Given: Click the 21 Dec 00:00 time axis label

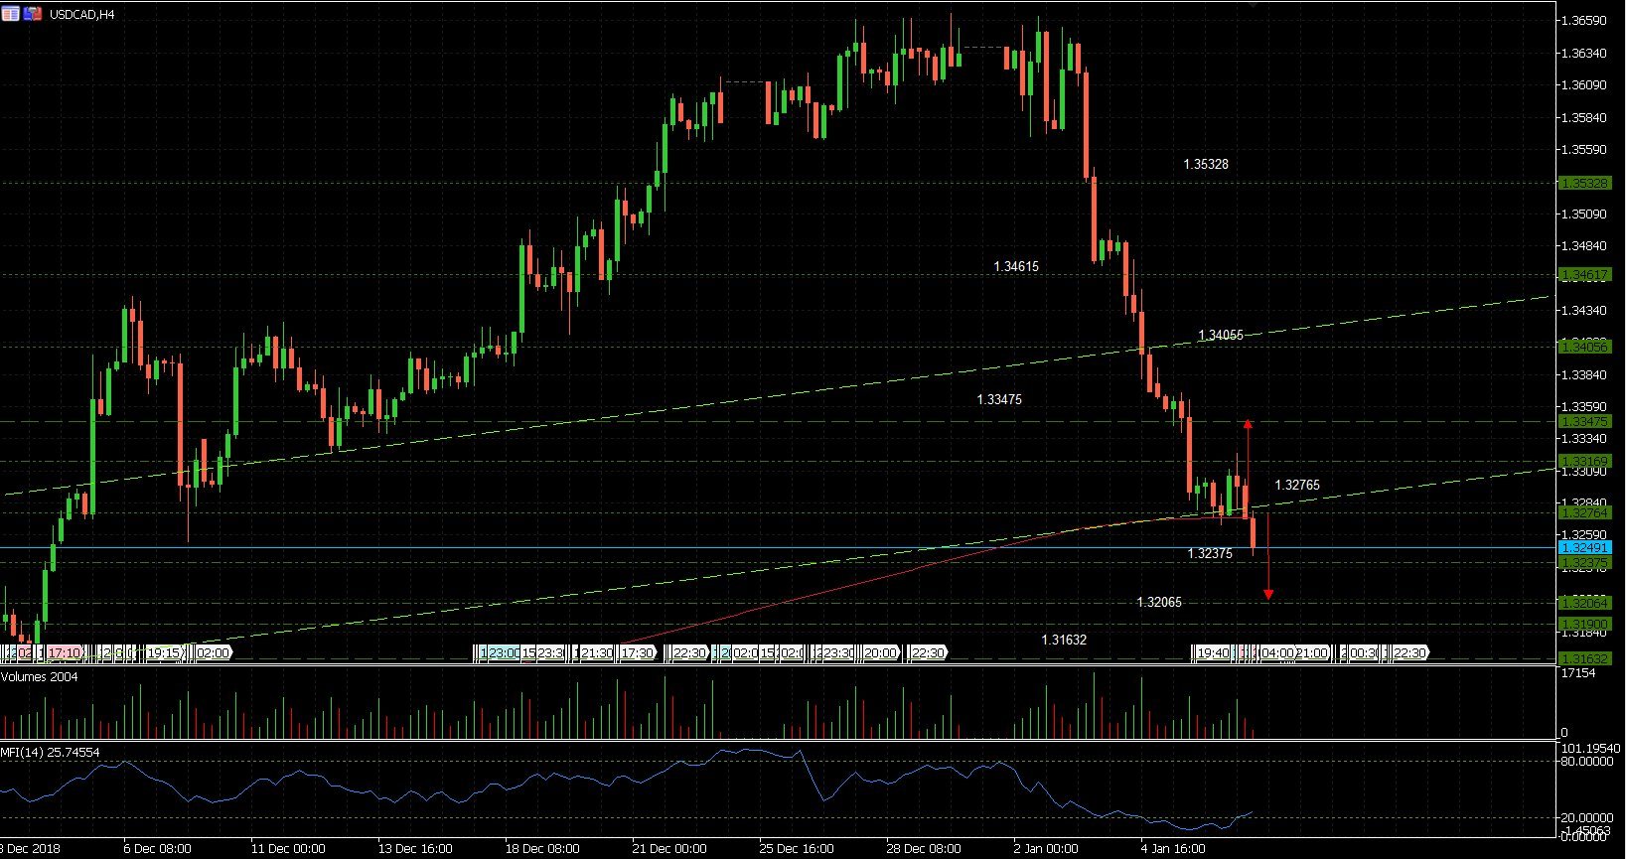Looking at the screenshot, I should (x=669, y=848).
